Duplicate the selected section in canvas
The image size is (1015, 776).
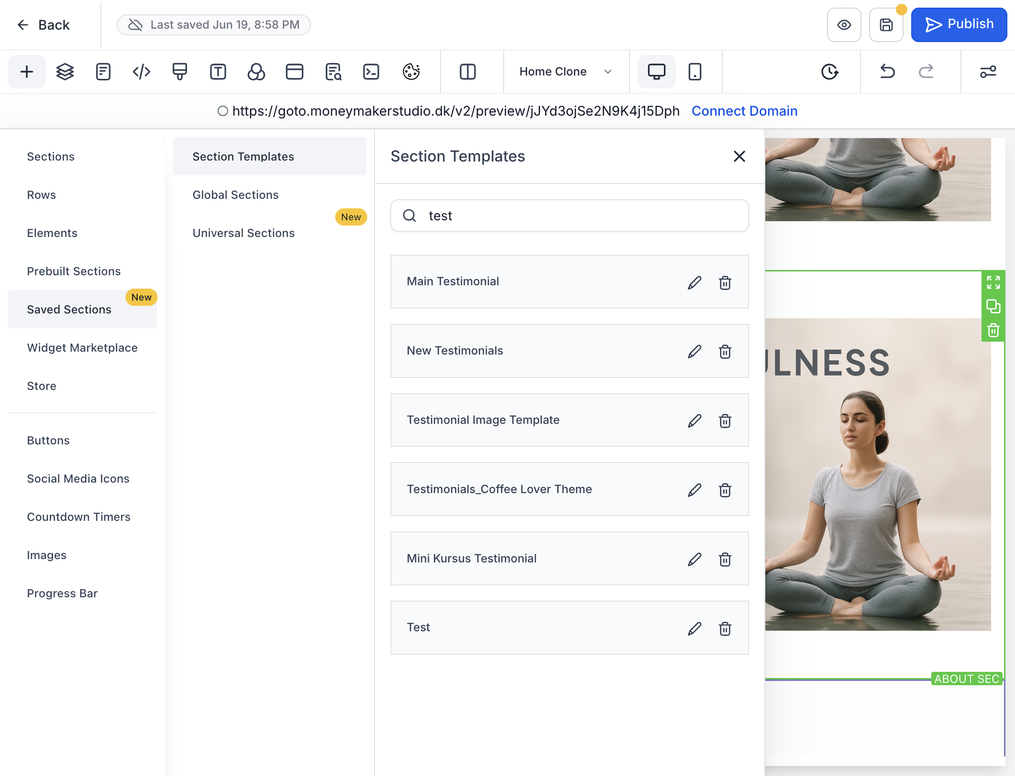(x=993, y=306)
